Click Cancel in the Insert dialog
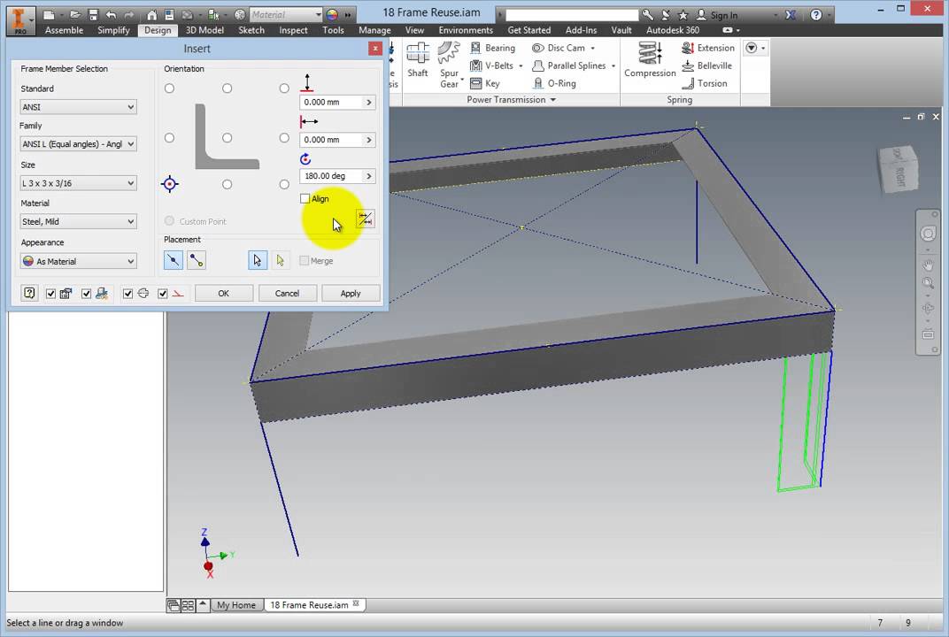The width and height of the screenshot is (949, 637). click(287, 294)
